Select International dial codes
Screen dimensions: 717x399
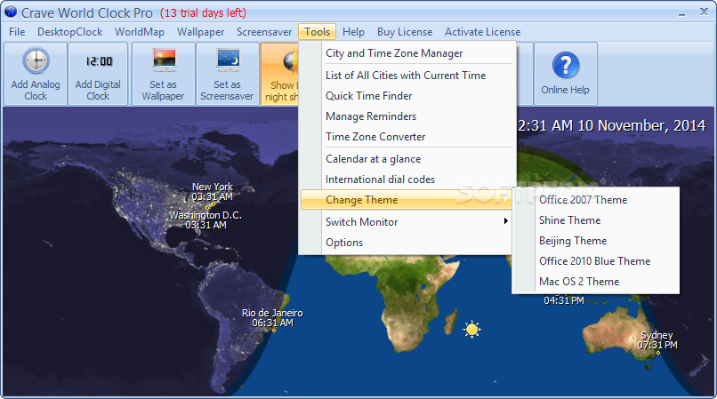(407, 180)
